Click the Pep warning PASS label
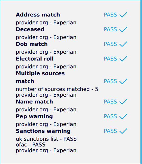The height and width of the screenshot is (164, 142). point(110,116)
